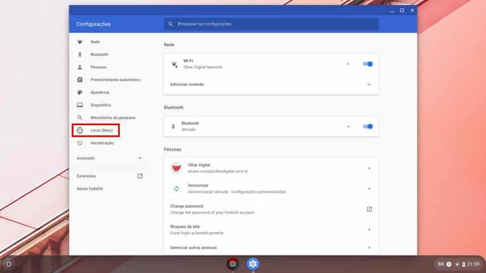The image size is (486, 273).
Task: Open Linux (Beta) settings section
Action: (x=101, y=130)
